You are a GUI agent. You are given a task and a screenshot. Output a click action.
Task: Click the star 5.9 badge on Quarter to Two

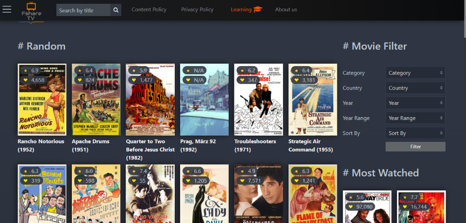(139, 70)
